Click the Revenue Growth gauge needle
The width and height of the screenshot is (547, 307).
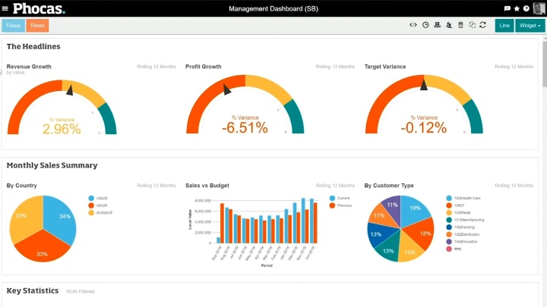point(70,90)
